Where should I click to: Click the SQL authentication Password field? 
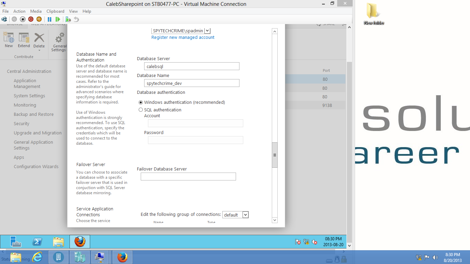point(195,140)
